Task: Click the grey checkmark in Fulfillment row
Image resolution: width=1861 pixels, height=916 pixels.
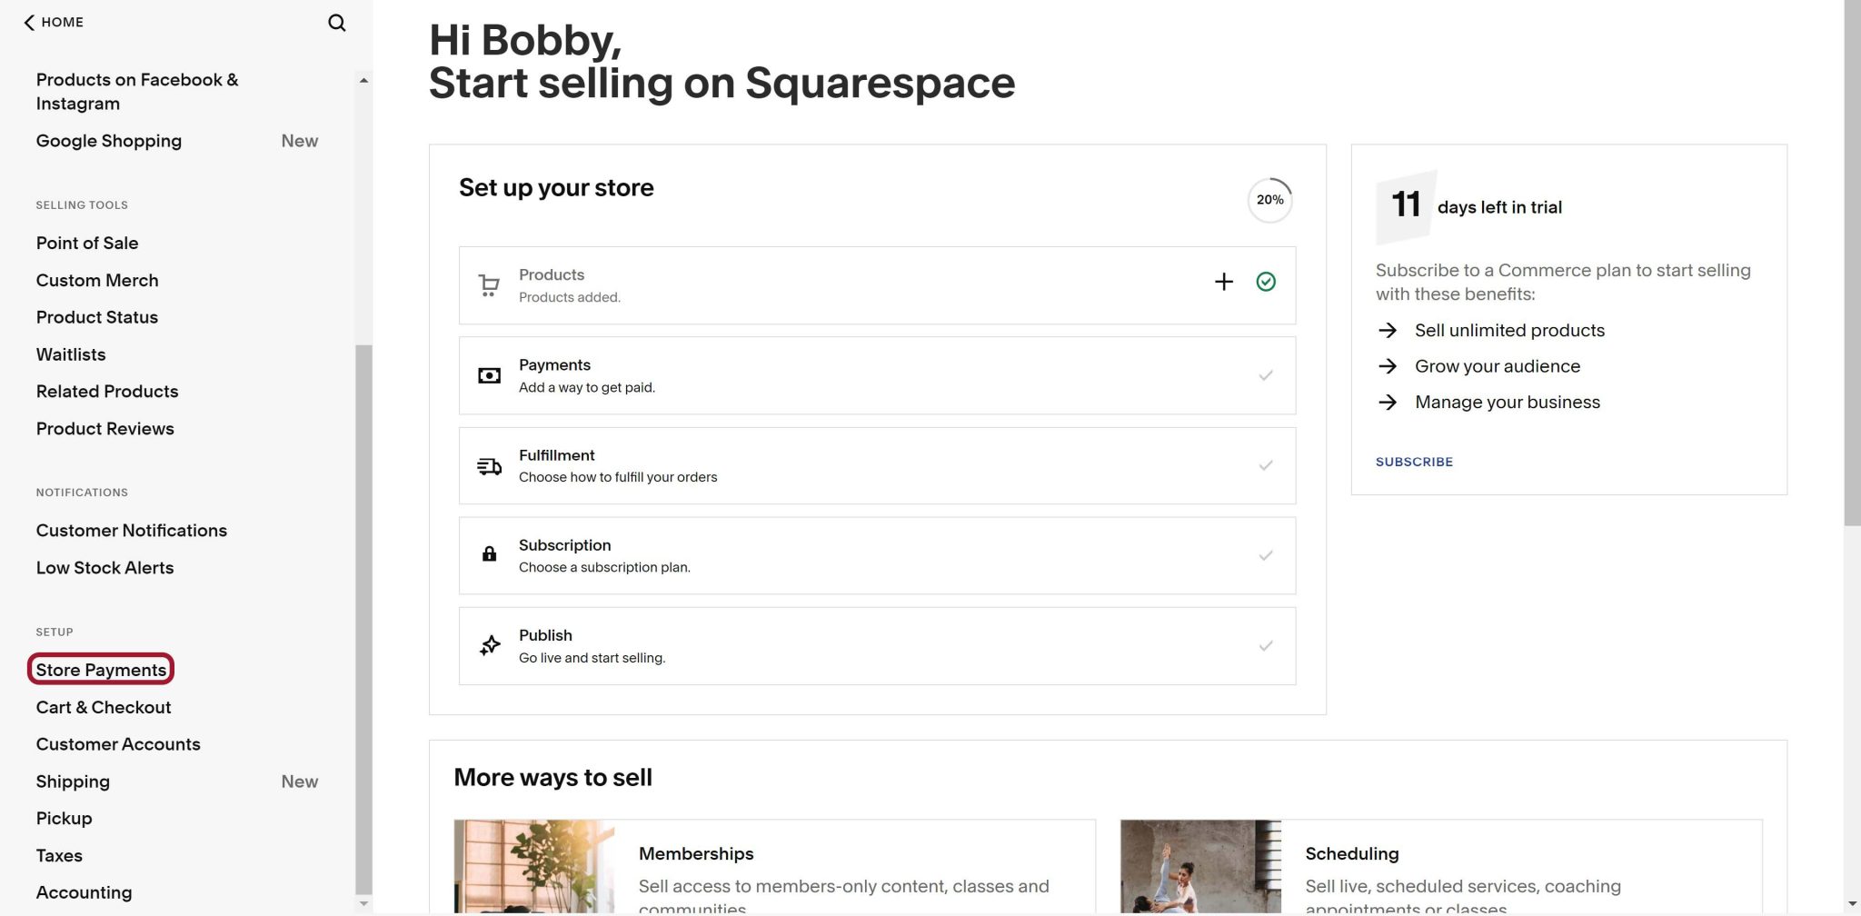Action: [x=1266, y=465]
